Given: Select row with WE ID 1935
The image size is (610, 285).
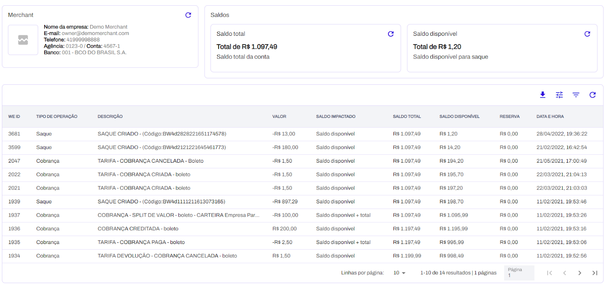Looking at the screenshot, I should tap(303, 242).
